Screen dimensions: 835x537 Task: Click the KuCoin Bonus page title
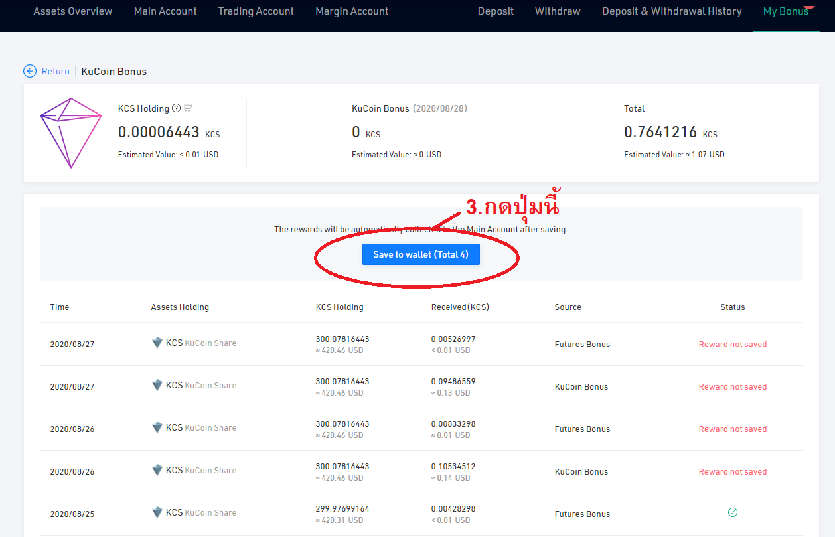[x=114, y=71]
